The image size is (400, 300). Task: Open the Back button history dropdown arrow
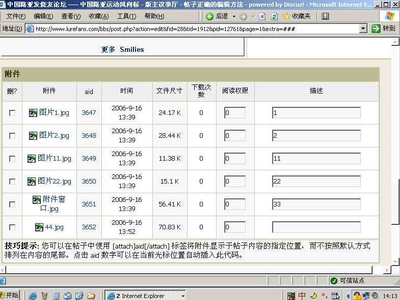tap(233, 16)
